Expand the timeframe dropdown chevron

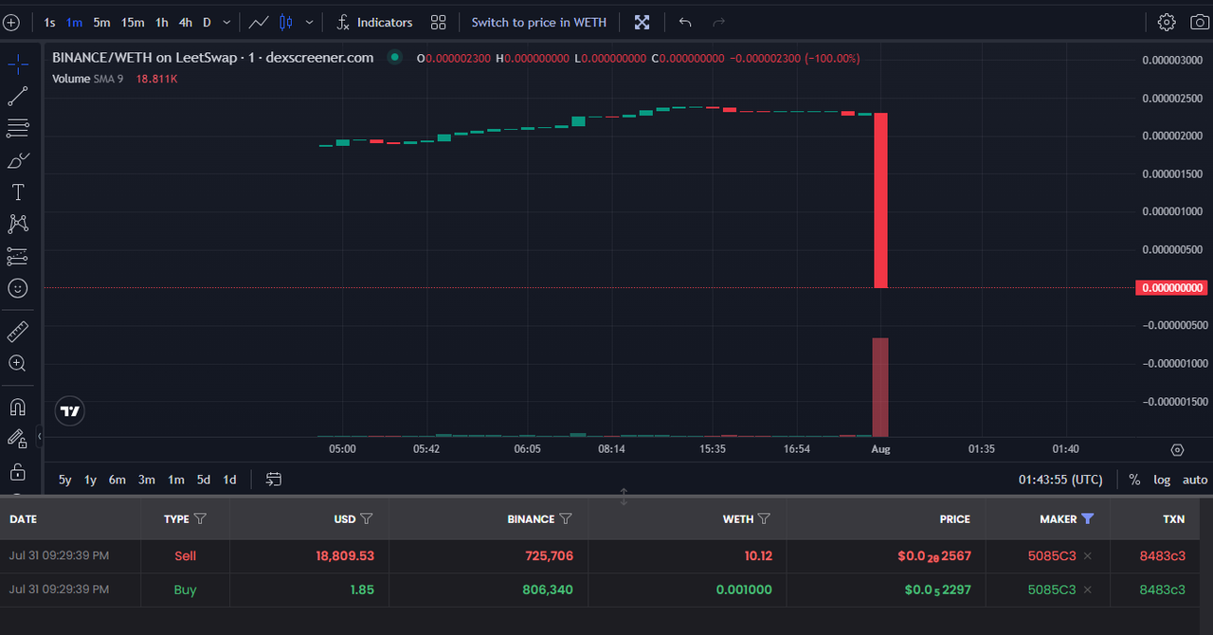226,22
